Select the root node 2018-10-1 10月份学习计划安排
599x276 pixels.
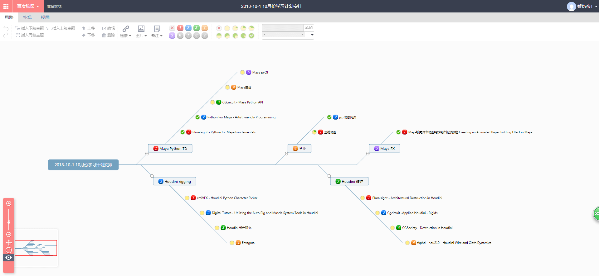[83, 165]
